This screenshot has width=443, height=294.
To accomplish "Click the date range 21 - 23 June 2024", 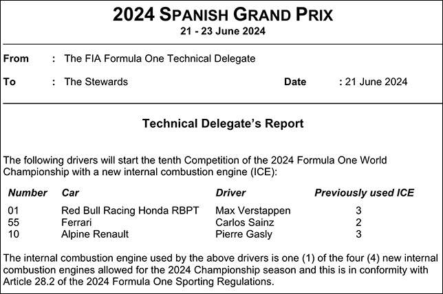I will (x=221, y=31).
